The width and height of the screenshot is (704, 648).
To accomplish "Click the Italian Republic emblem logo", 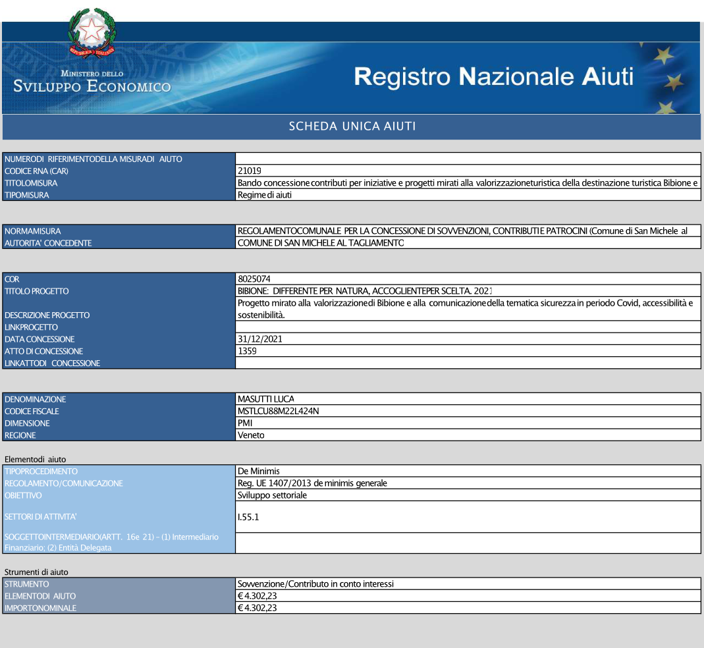I will click(92, 33).
